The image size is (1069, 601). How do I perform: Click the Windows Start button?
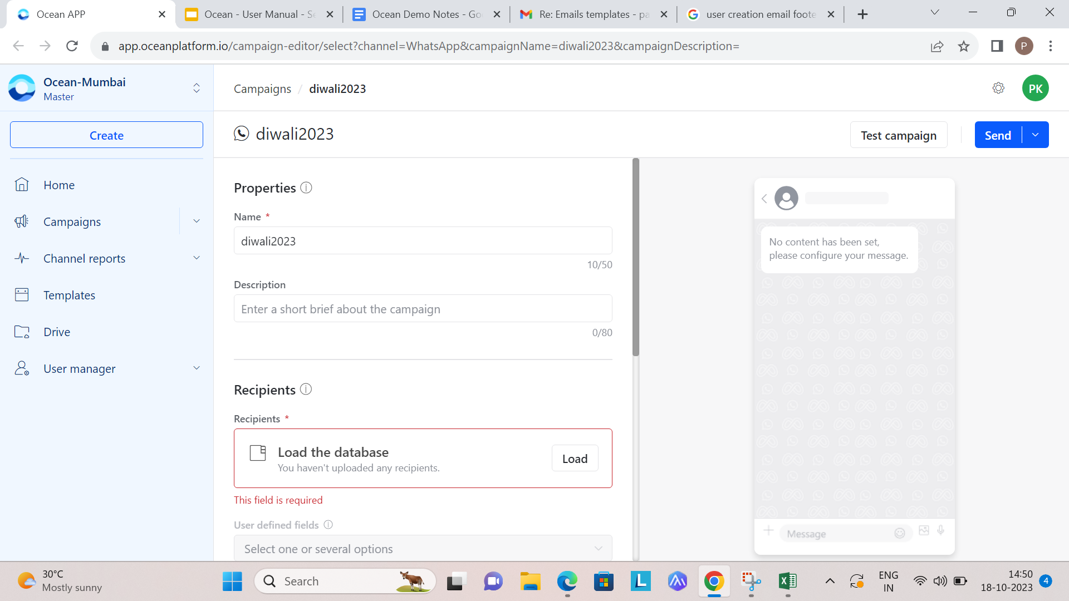pos(232,581)
